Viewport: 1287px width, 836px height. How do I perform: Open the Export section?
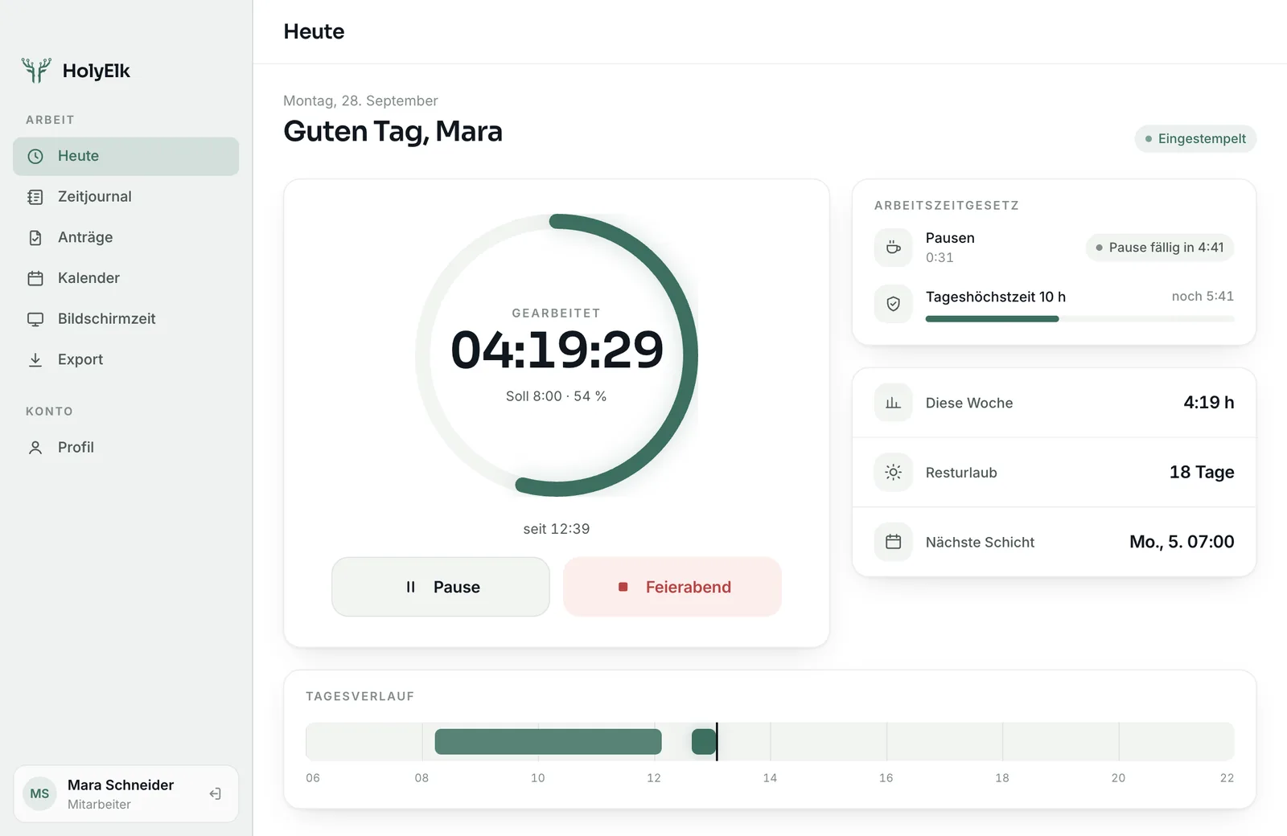(x=125, y=360)
